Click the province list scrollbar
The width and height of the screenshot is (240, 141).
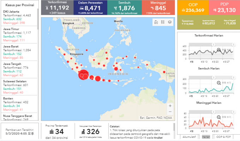[x=38, y=19]
